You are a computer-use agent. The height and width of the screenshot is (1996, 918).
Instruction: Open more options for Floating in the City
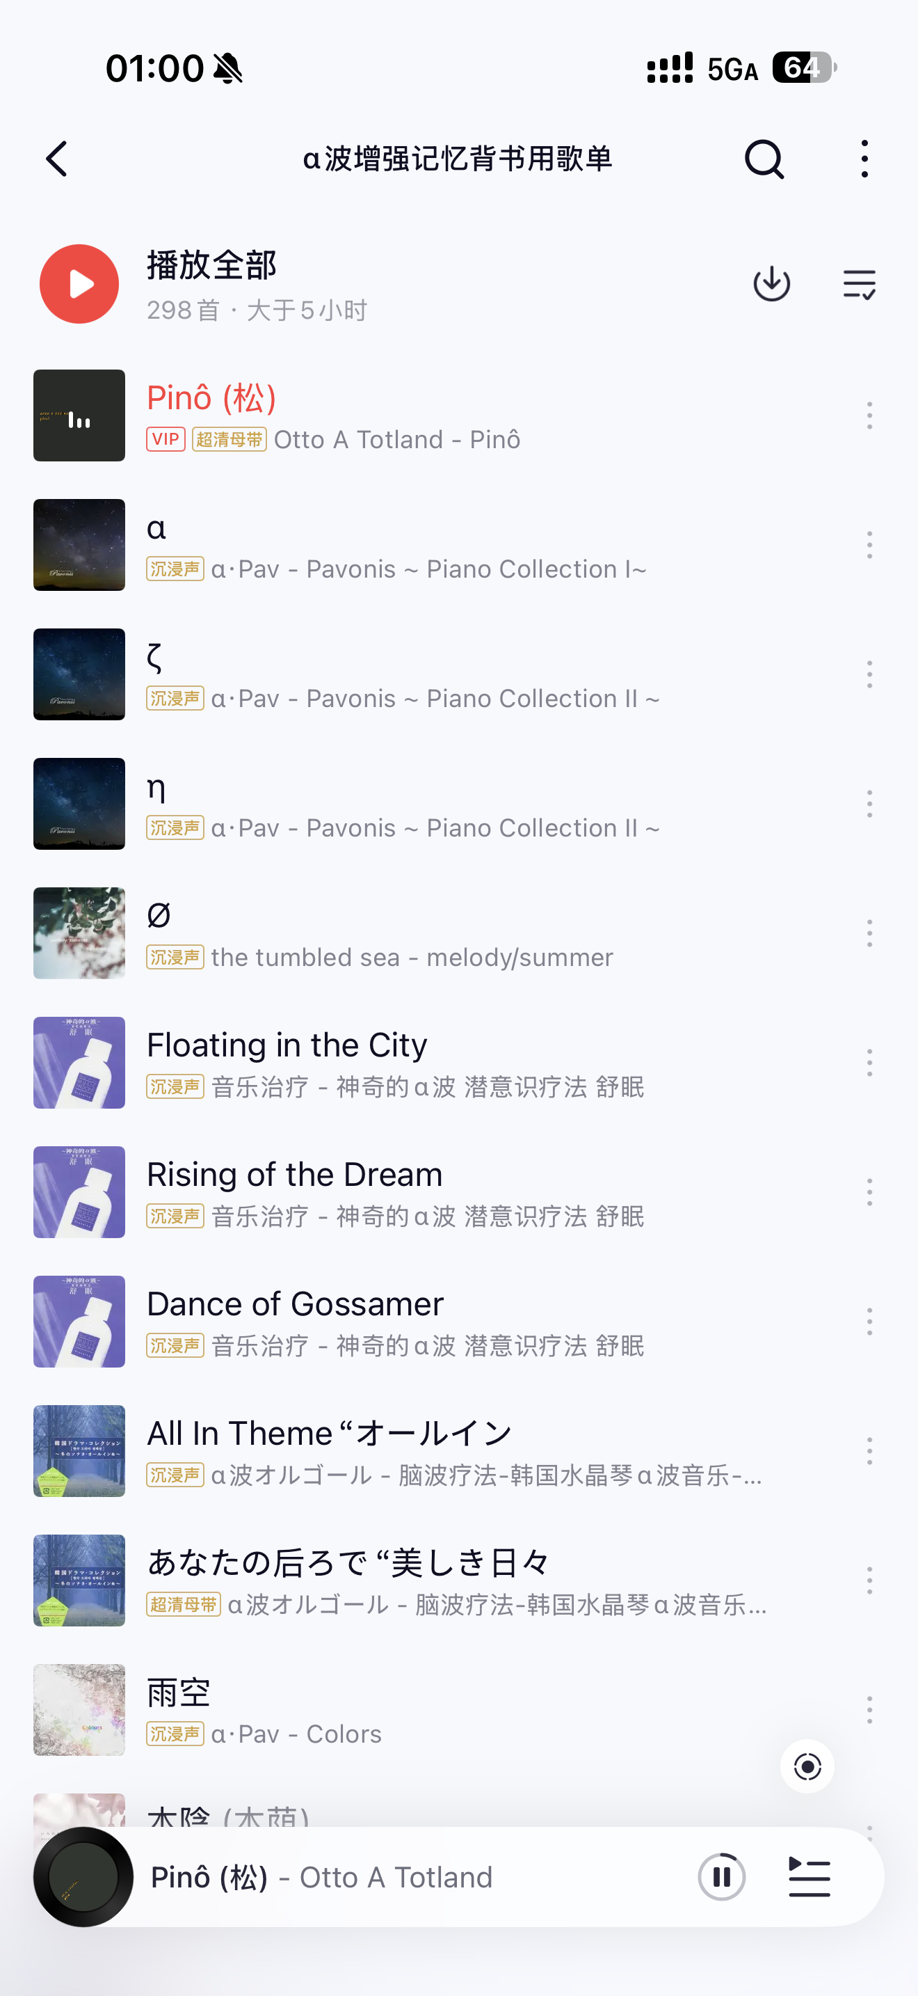point(869,1063)
